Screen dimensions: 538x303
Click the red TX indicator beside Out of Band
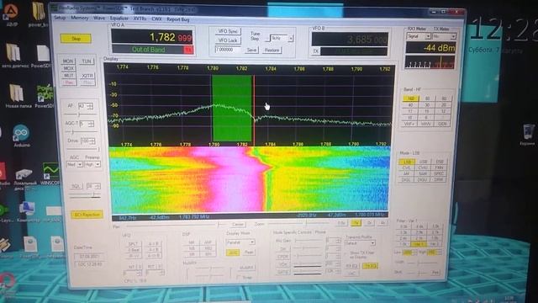click(188, 50)
